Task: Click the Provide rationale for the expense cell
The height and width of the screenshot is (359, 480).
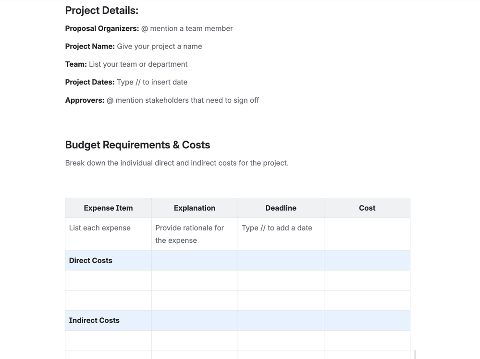Action: (x=189, y=234)
